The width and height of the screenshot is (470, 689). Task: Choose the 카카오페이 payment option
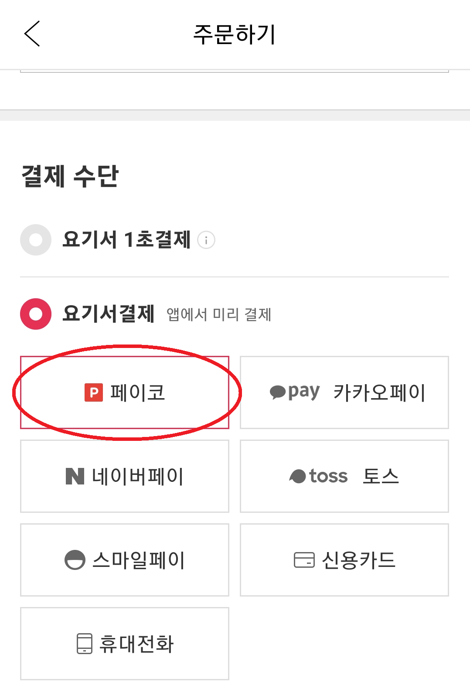pyautogui.click(x=344, y=392)
